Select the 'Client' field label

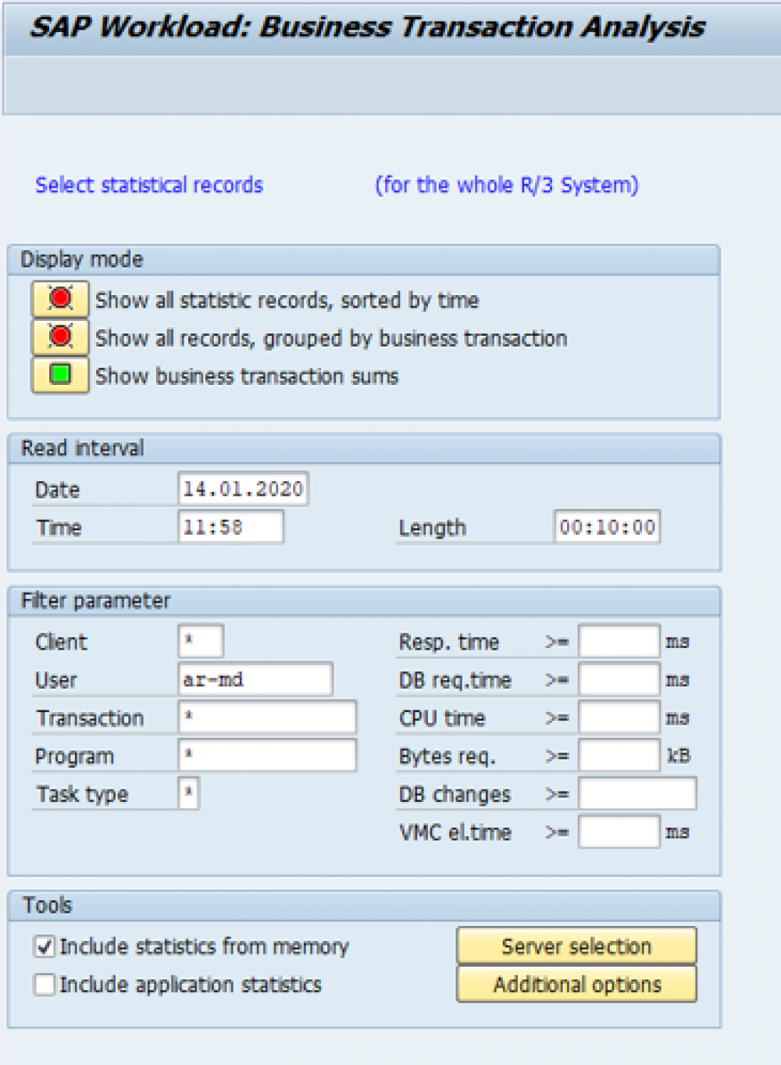click(x=61, y=642)
